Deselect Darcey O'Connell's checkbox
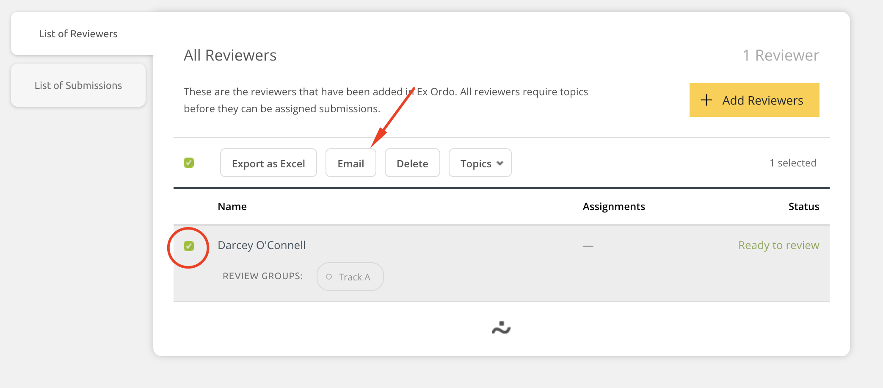Image resolution: width=883 pixels, height=388 pixels. 189,246
